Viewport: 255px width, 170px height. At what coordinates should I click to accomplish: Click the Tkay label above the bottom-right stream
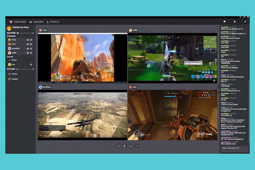tap(133, 87)
